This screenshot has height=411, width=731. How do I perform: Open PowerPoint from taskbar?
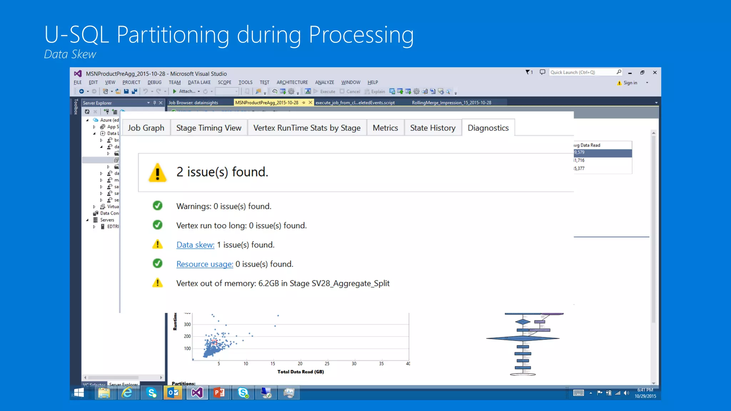point(219,393)
